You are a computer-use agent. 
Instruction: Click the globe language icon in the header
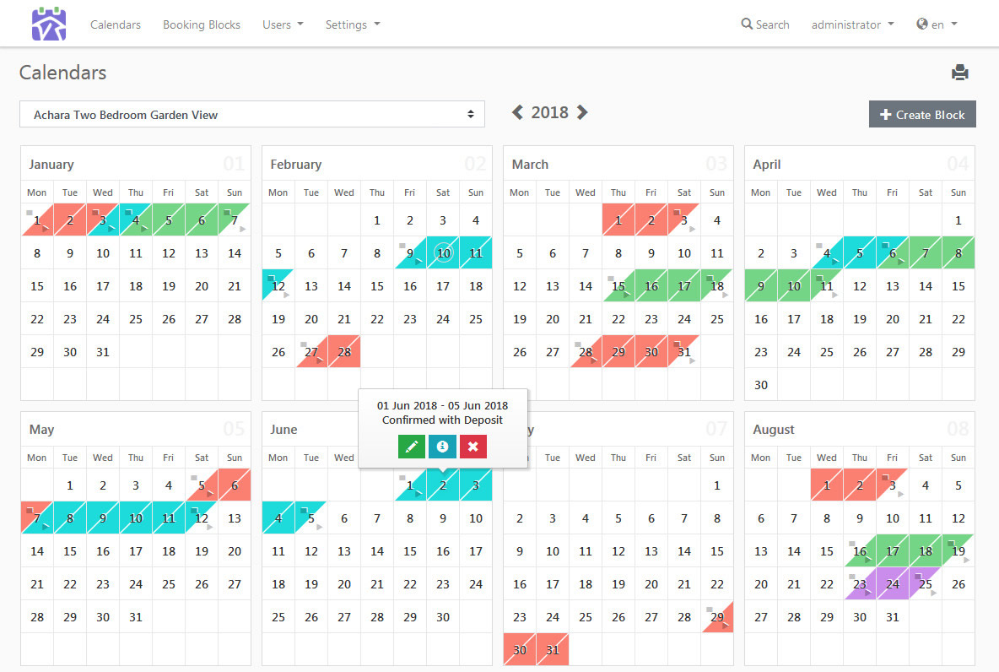coord(921,24)
